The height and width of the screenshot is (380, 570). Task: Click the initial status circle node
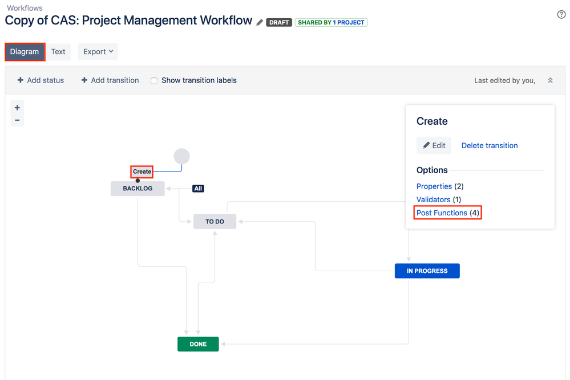click(x=181, y=157)
